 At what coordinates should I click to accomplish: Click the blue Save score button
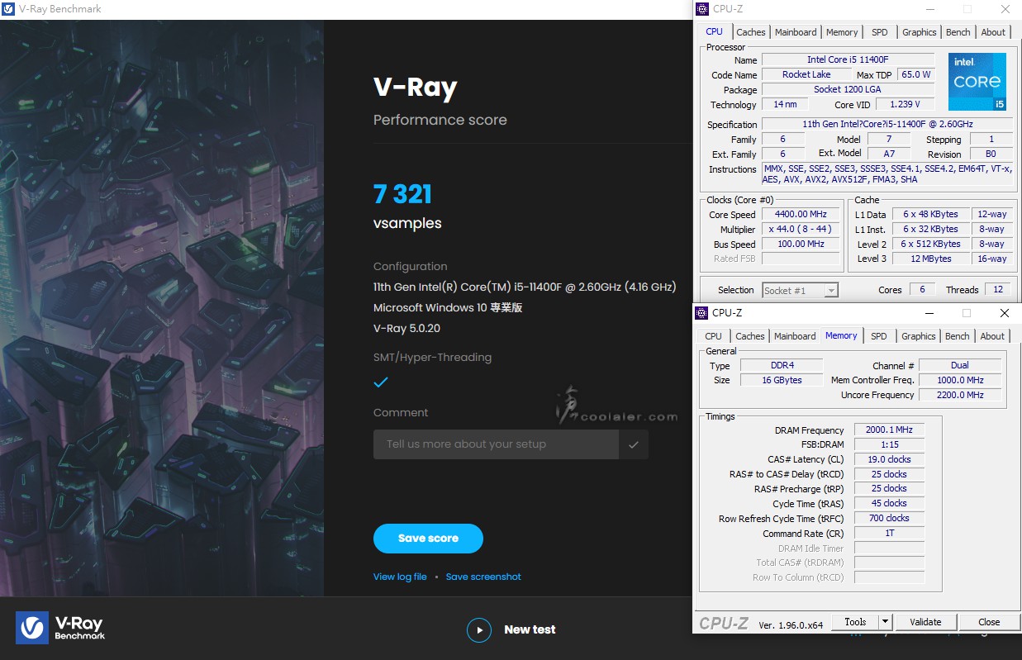pos(428,539)
